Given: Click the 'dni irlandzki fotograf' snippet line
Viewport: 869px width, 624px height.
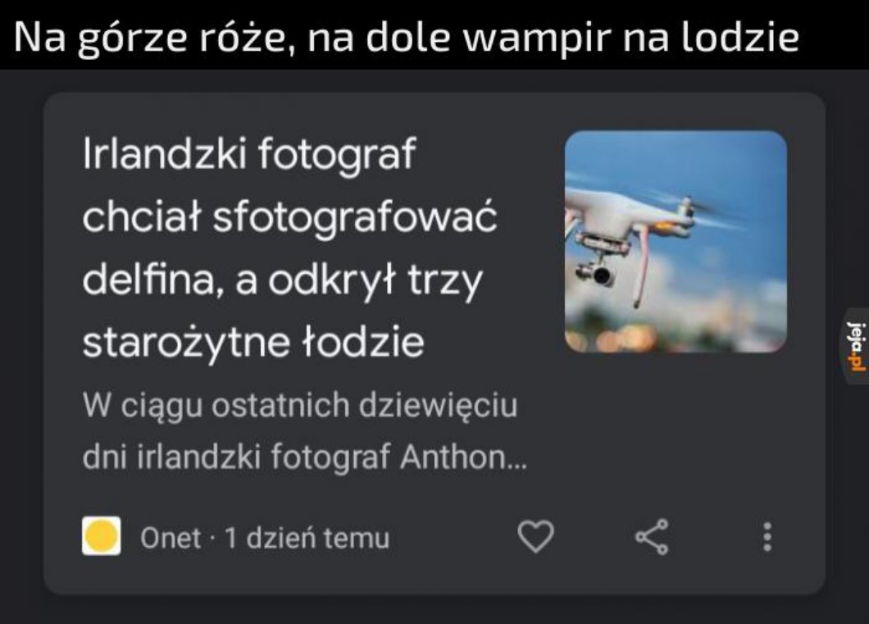Looking at the screenshot, I should pyautogui.click(x=236, y=458).
